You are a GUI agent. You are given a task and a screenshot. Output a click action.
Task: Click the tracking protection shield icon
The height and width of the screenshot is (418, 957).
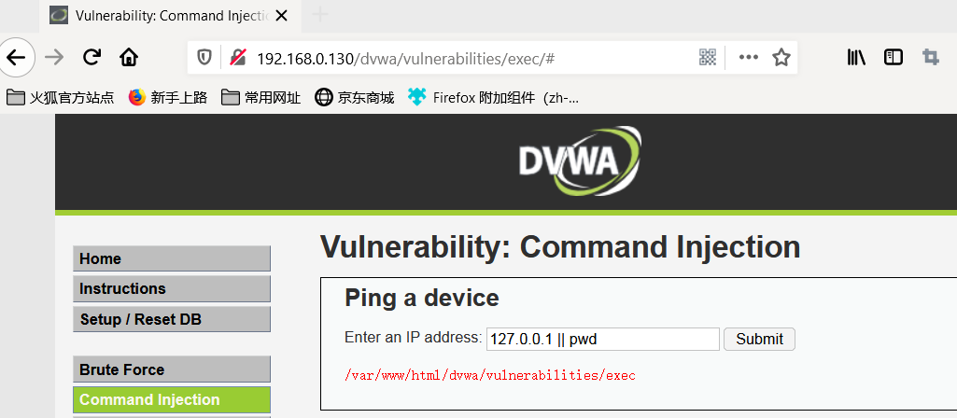(x=204, y=58)
